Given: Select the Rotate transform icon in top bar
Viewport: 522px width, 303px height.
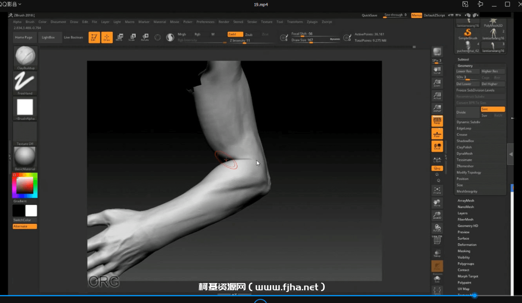Looking at the screenshot, I should (x=145, y=38).
